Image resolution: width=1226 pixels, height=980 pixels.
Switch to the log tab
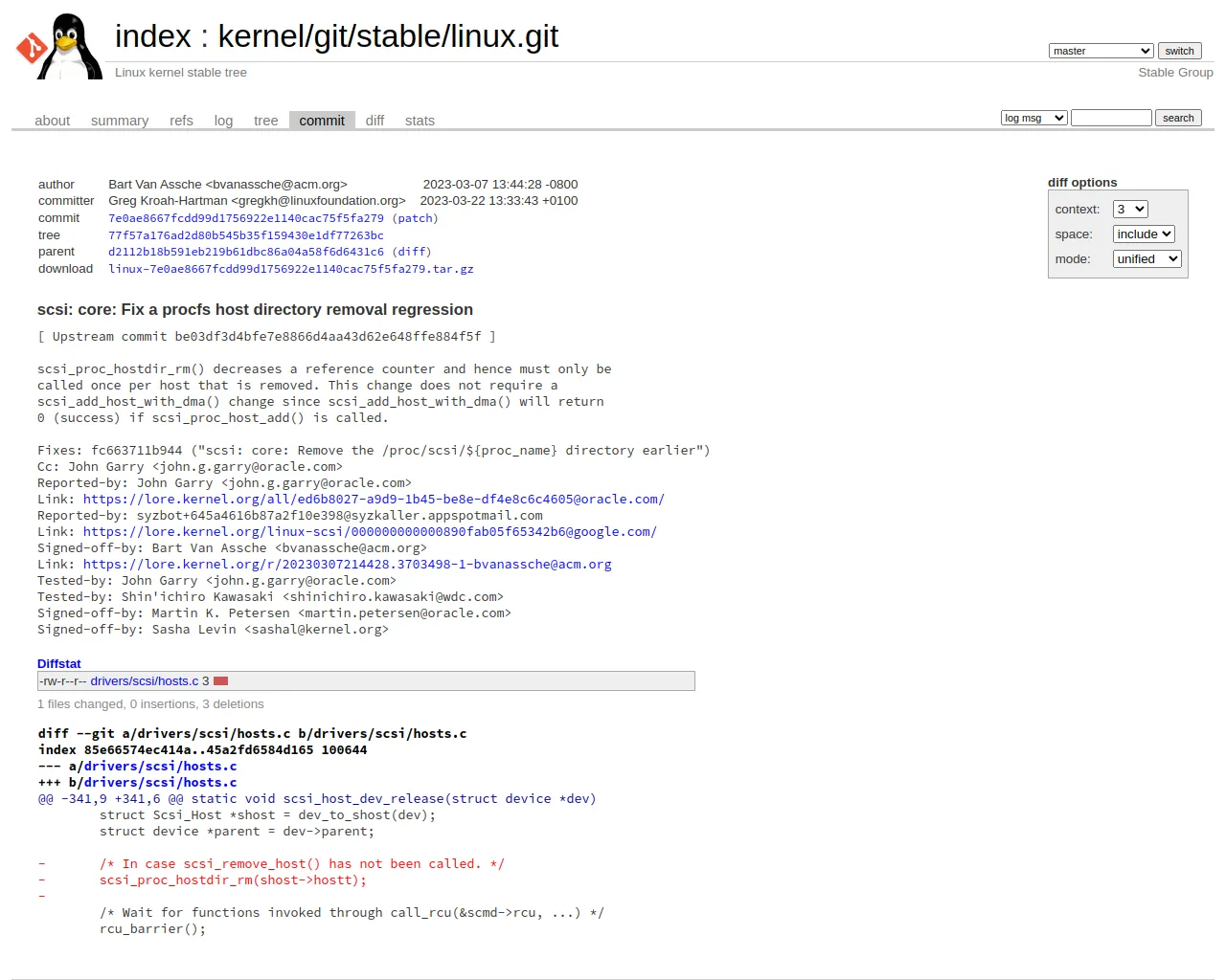223,121
